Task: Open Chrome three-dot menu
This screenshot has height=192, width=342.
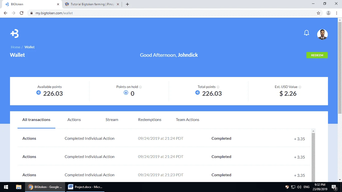Action: tap(337, 13)
